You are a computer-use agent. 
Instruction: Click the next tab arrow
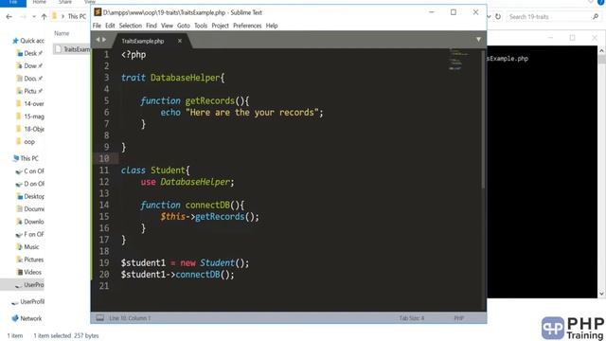point(104,40)
